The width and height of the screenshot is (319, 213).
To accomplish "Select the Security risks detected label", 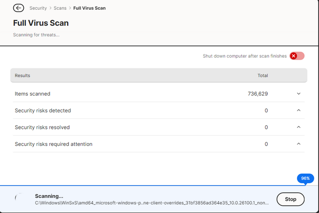I will (x=43, y=111).
